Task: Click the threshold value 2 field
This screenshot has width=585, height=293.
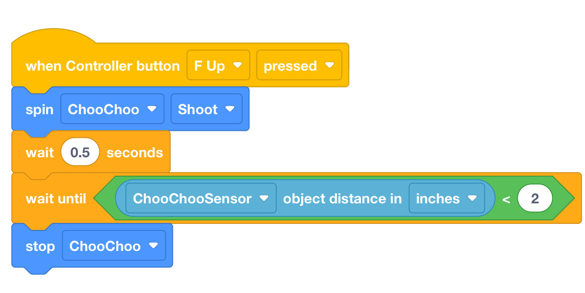Action: pos(535,198)
